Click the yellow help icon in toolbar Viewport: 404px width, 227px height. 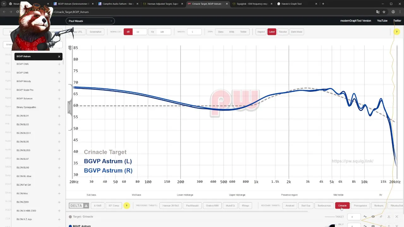pyautogui.click(x=397, y=32)
